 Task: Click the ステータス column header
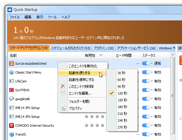155,56
